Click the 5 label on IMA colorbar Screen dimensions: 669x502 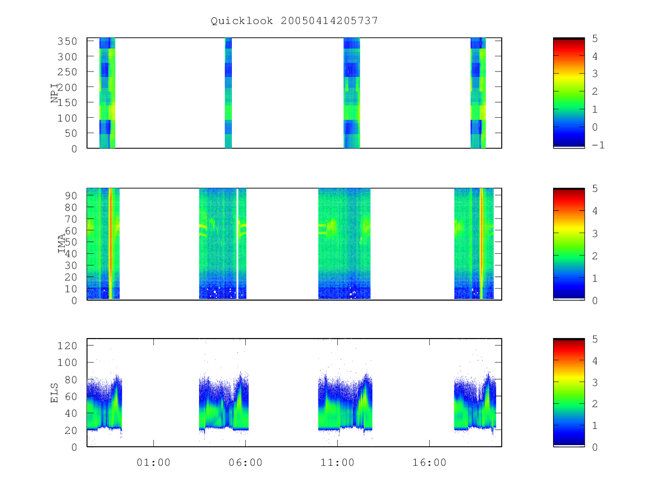(x=595, y=189)
